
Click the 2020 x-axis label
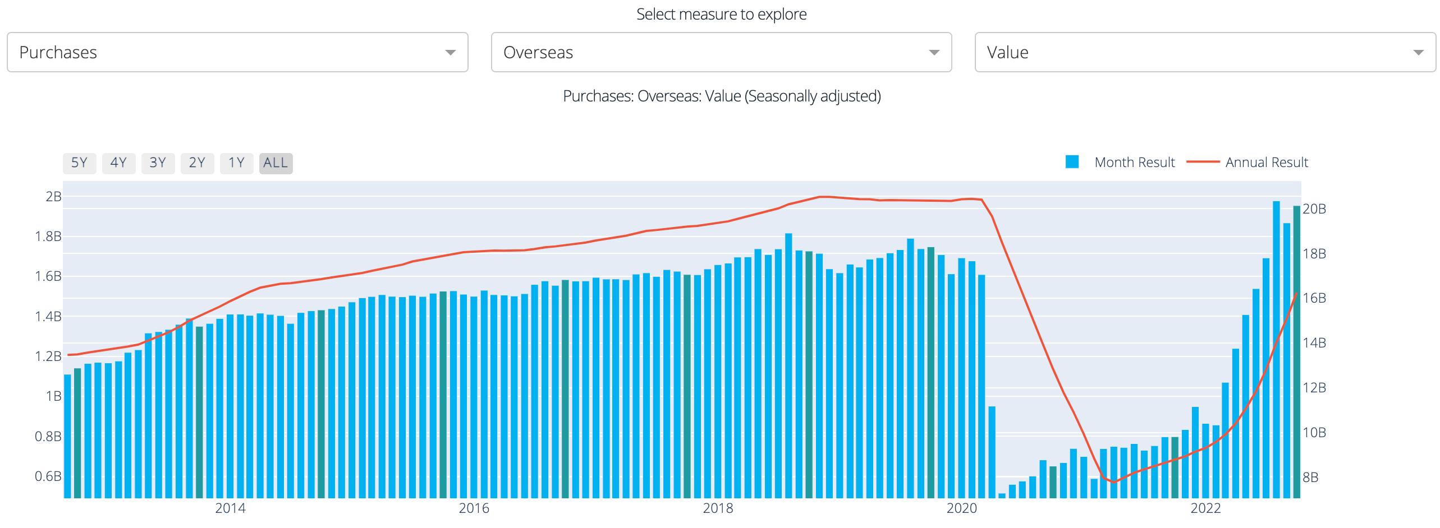point(962,508)
